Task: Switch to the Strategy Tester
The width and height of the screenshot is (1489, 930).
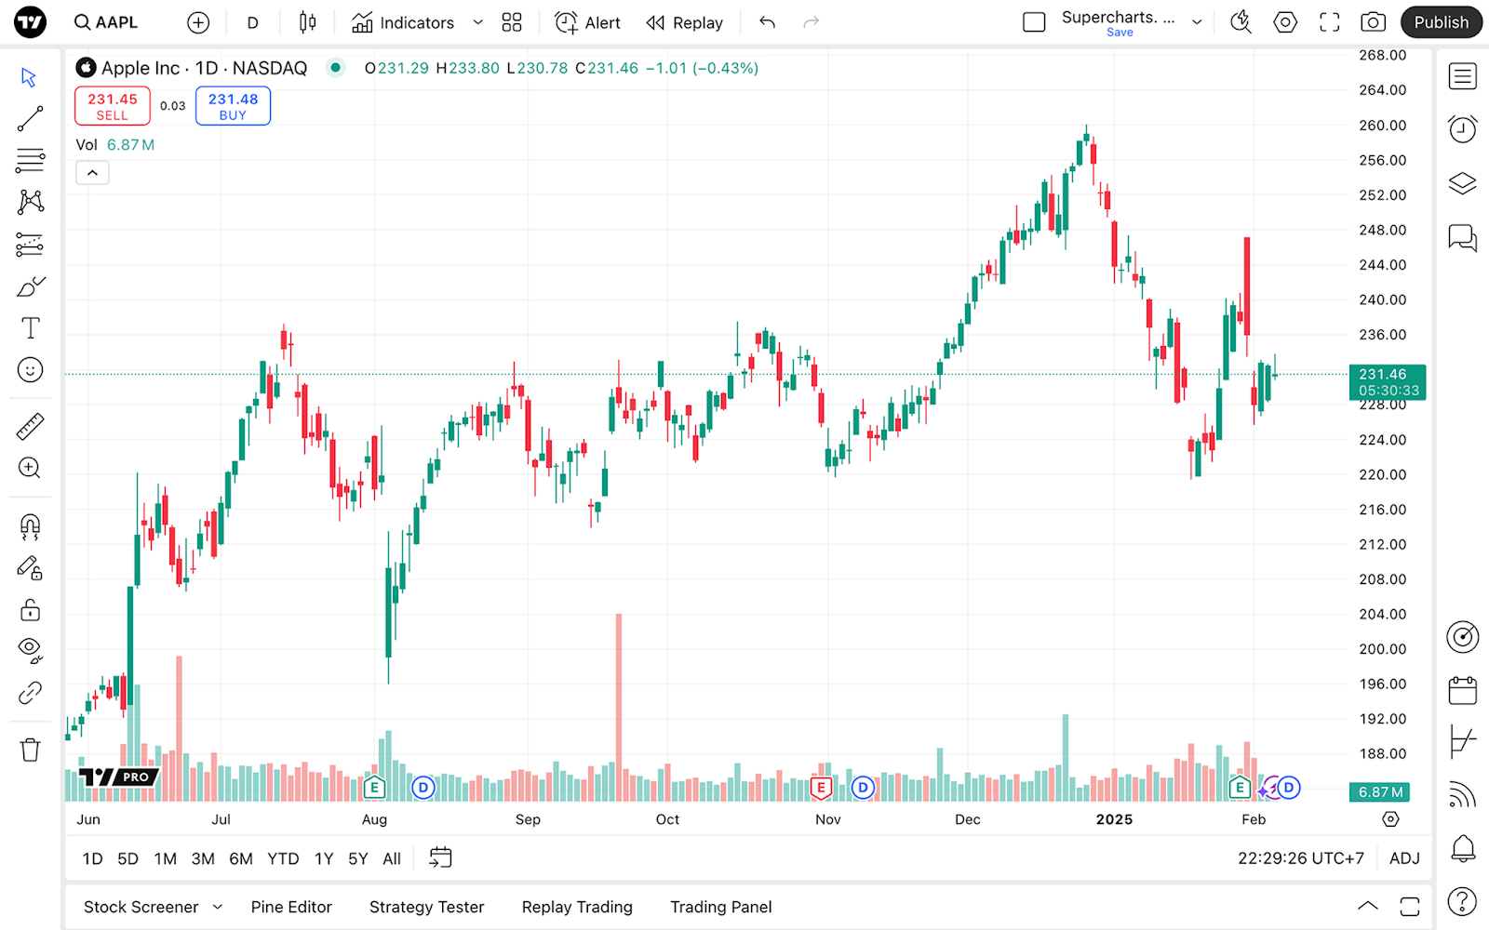Action: click(x=426, y=907)
